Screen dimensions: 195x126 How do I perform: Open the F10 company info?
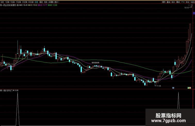click(183, 2)
